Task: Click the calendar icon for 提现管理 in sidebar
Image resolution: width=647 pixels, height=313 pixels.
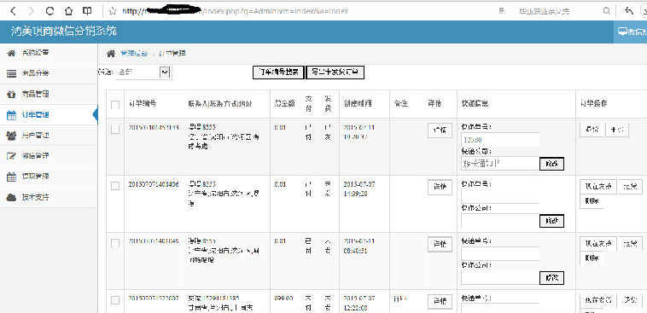Action: (12, 177)
